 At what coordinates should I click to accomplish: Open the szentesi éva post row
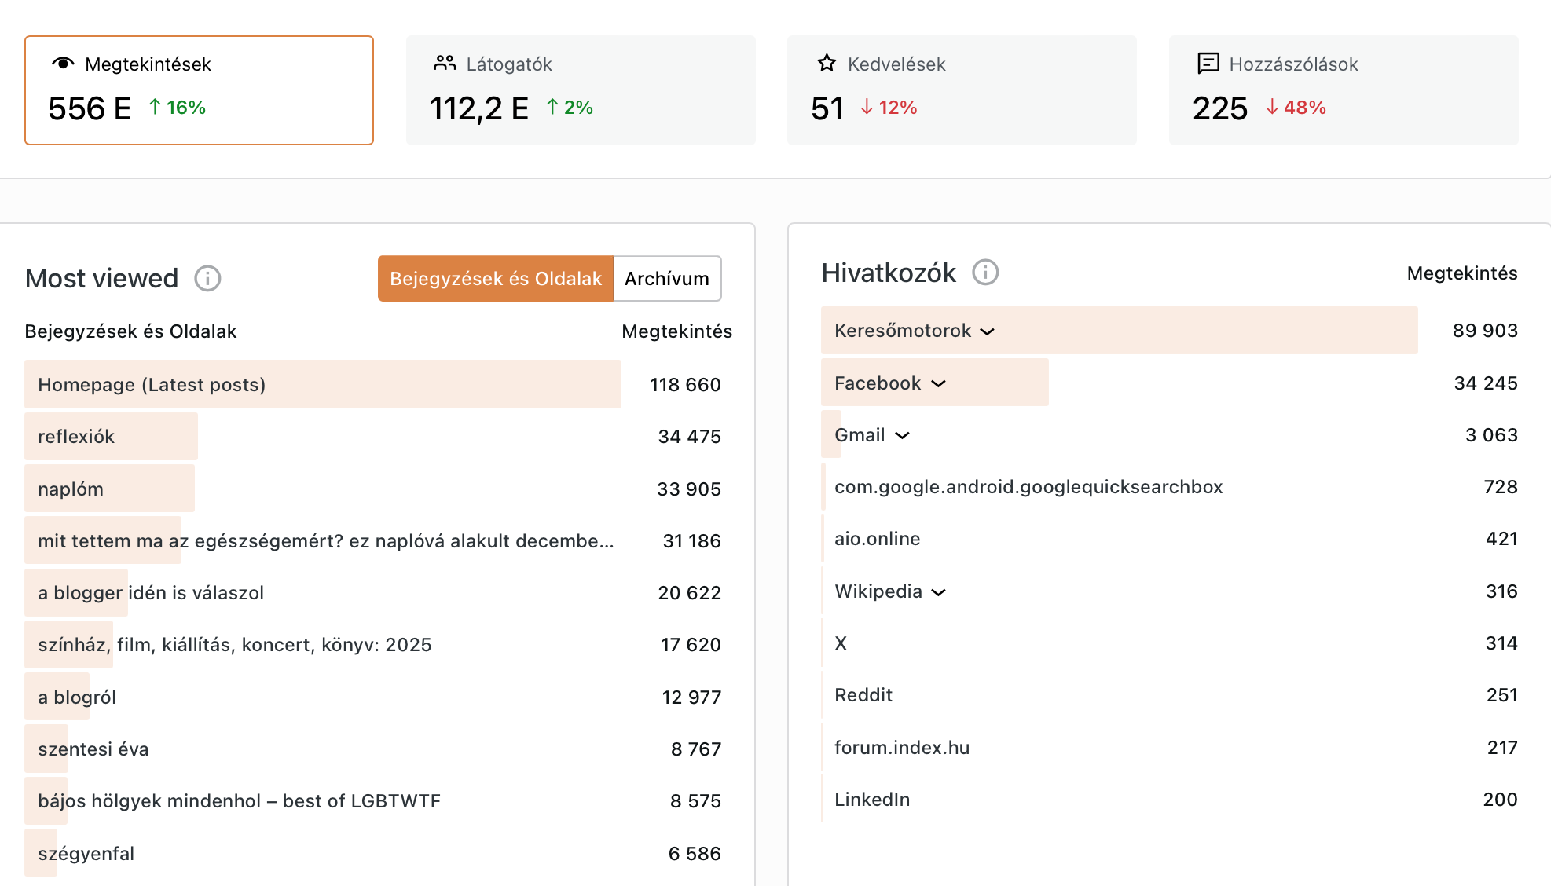[93, 749]
